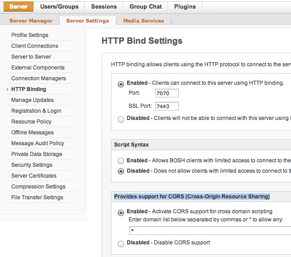Image resolution: width=291 pixels, height=257 pixels.
Task: Enable CORS support radio button
Action: [x=120, y=212]
